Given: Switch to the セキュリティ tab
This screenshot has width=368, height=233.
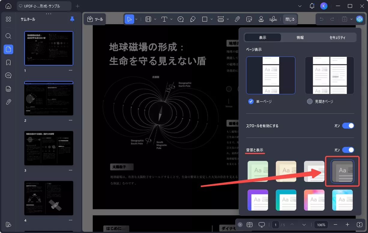Looking at the screenshot, I should (x=337, y=37).
